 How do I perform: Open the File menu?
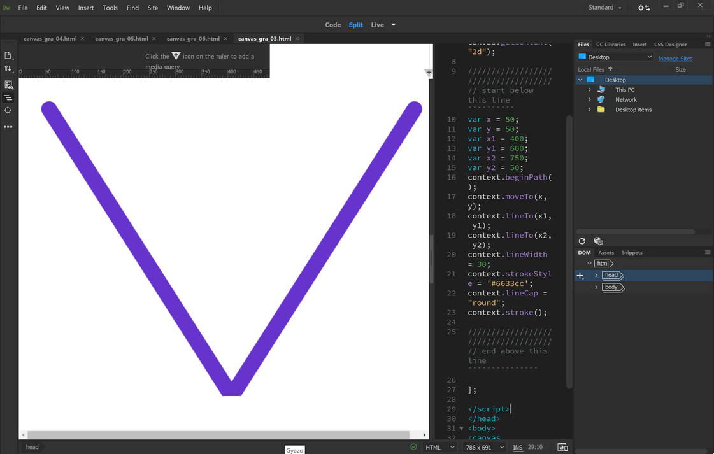coord(23,8)
